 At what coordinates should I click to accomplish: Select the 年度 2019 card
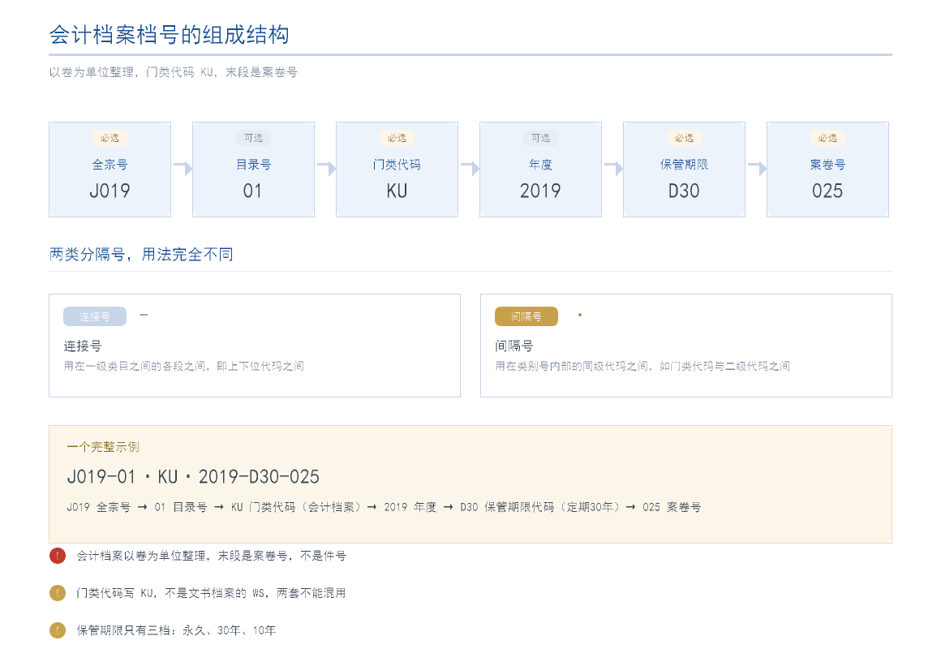click(540, 170)
